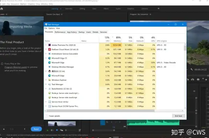Tick the Press Play step checkbox
Screen dimensions: 209x138
click(2, 64)
